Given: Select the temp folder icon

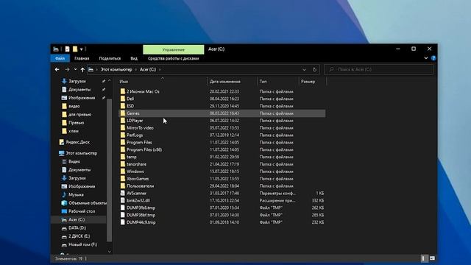Looking at the screenshot, I should tap(123, 157).
